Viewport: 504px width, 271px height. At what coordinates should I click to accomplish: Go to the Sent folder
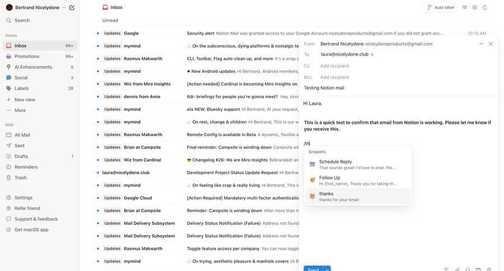[40, 146]
